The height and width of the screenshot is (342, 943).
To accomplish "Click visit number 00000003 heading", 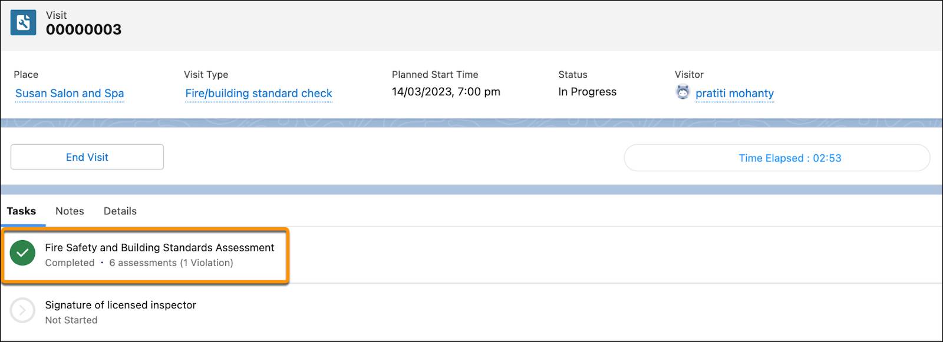I will tap(84, 29).
